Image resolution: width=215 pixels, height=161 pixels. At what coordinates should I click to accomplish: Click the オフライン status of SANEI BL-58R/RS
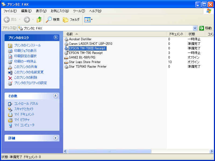coord(193,57)
